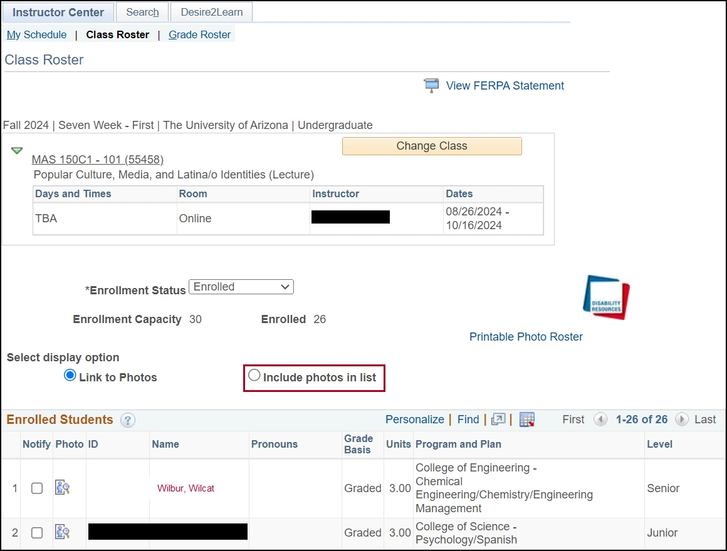Screen dimensions: 727x551
Task: Open the photo icon for Wilbur, Wilcat
Action: point(62,488)
